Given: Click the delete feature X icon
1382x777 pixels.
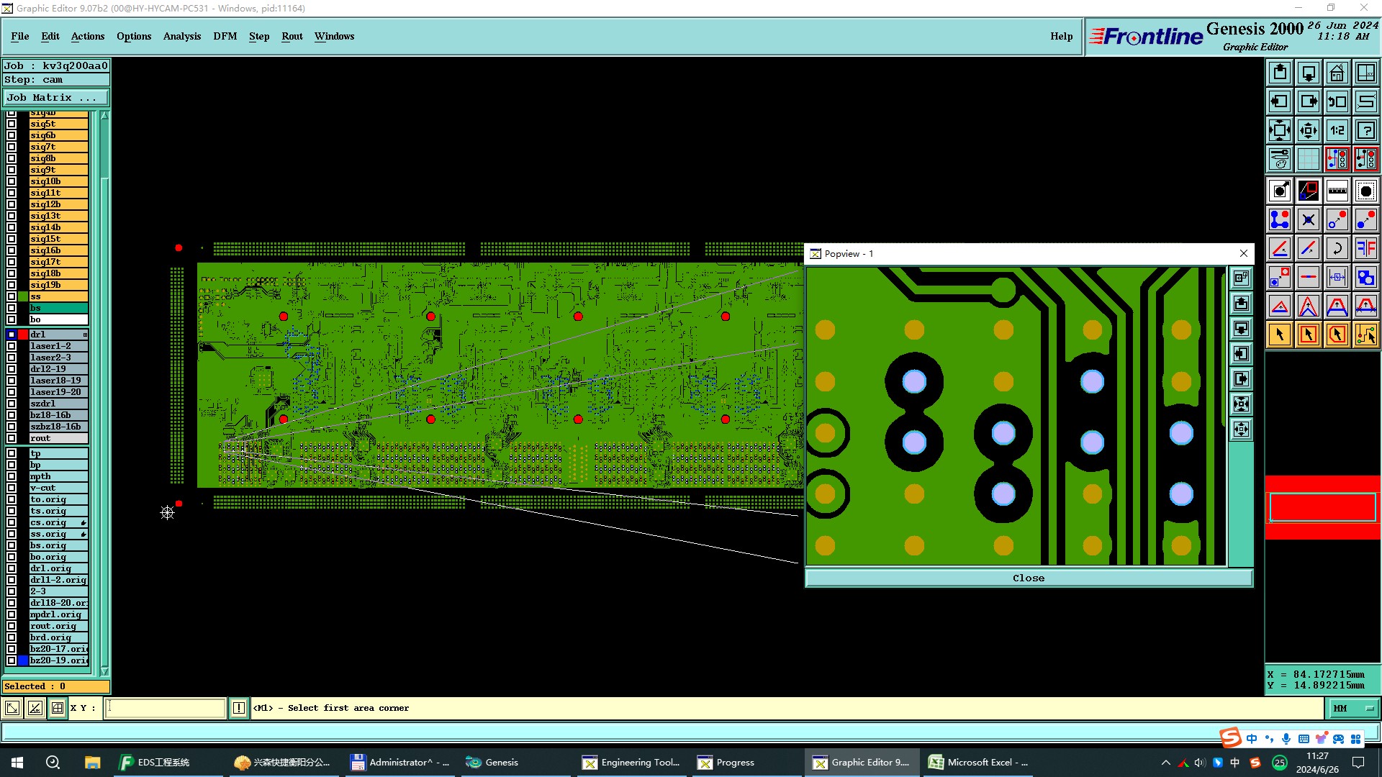Looking at the screenshot, I should [1309, 219].
